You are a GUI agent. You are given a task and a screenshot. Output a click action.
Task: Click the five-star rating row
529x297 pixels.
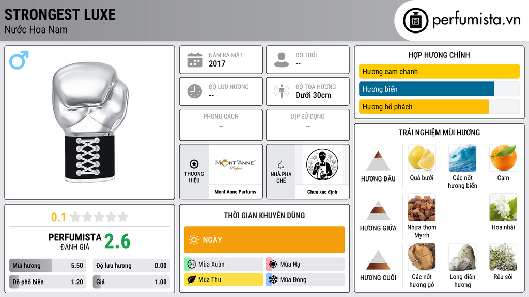(99, 217)
